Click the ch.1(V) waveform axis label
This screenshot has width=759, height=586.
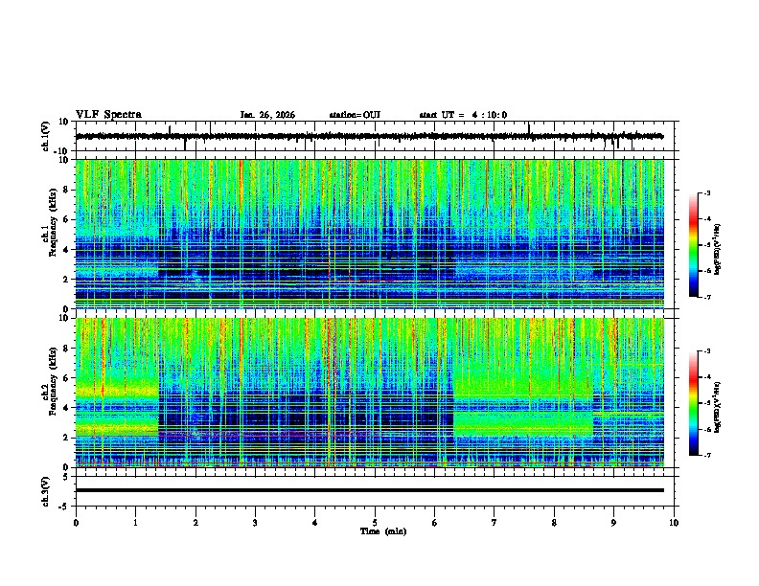click(45, 136)
